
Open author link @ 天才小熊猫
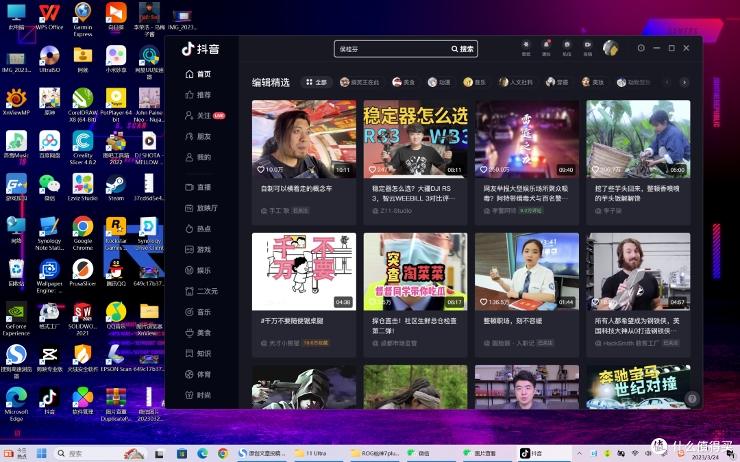[x=280, y=343]
